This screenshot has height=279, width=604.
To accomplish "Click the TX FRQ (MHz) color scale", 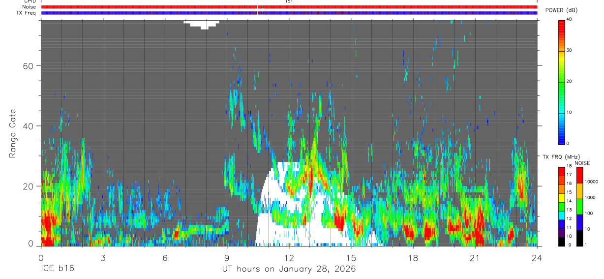I will pos(562,207).
